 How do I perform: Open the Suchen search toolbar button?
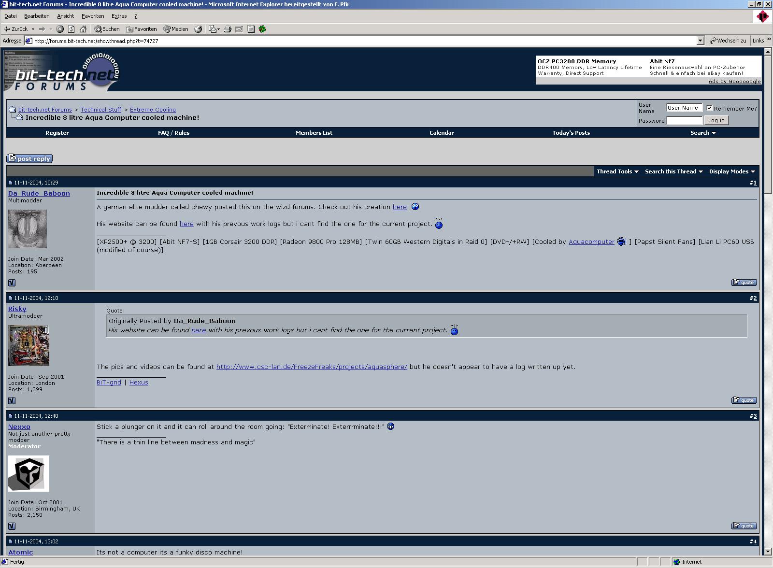[x=107, y=29]
